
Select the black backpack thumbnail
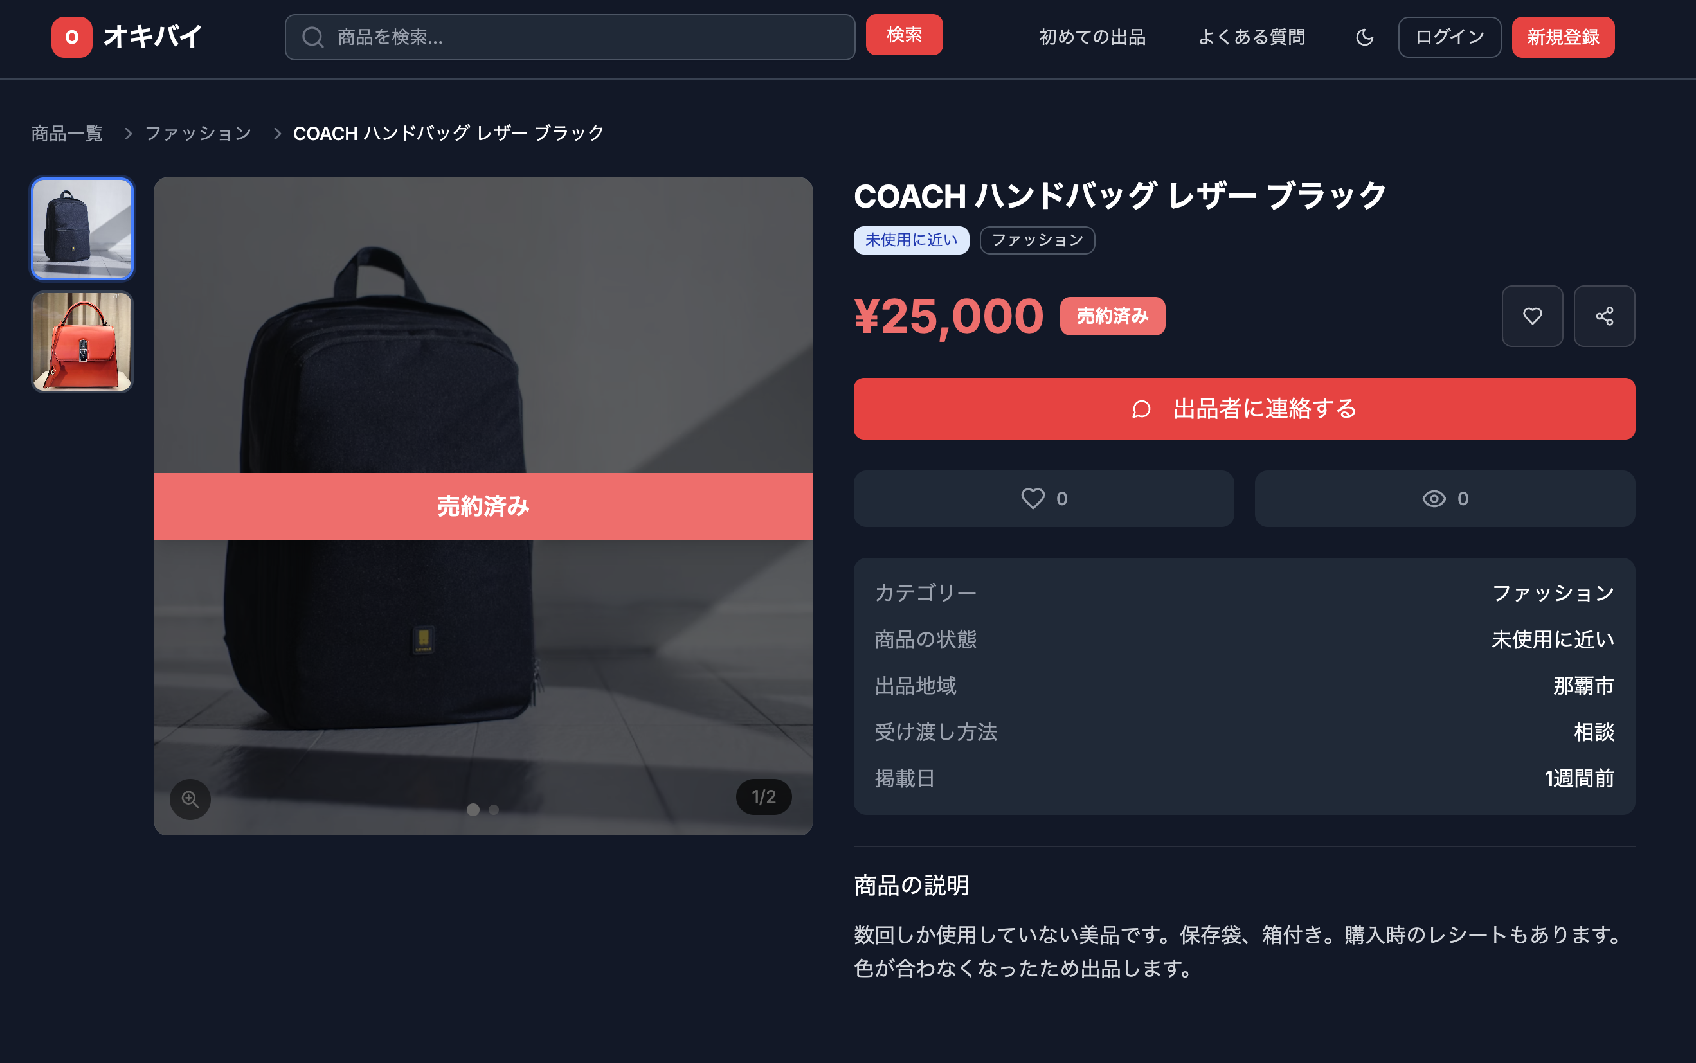[x=82, y=228]
